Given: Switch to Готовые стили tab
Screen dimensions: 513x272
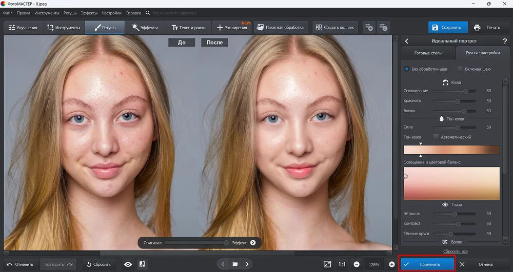Looking at the screenshot, I should click(x=428, y=53).
